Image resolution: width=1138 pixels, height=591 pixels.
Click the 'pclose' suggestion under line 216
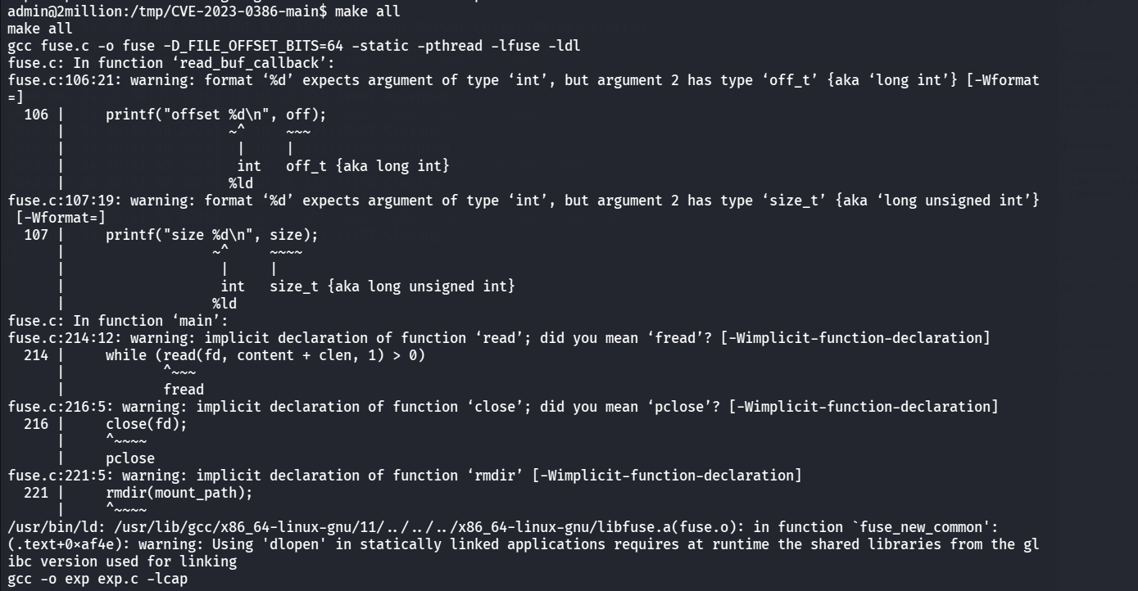(x=129, y=458)
